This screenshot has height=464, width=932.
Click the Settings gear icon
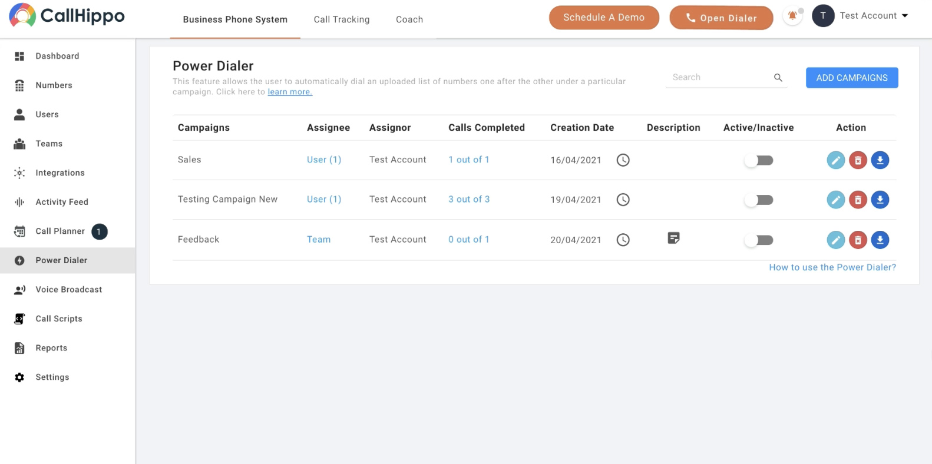tap(19, 377)
